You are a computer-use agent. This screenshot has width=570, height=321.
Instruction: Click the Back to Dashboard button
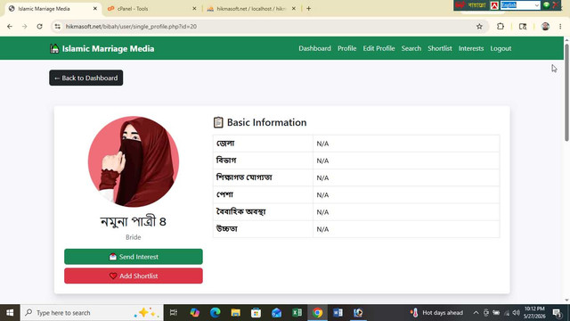86,78
